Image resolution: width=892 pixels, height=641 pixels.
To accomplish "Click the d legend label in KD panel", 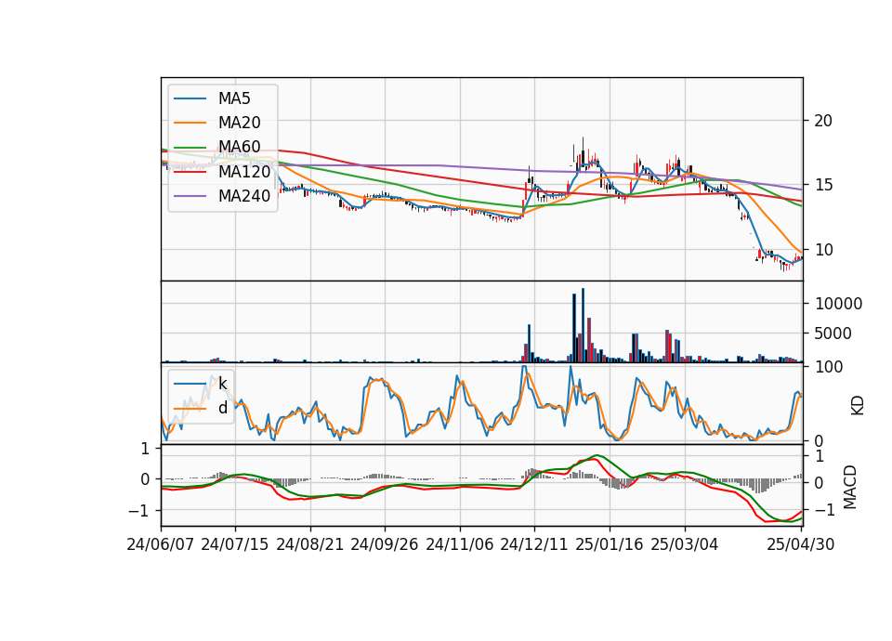I will [223, 408].
